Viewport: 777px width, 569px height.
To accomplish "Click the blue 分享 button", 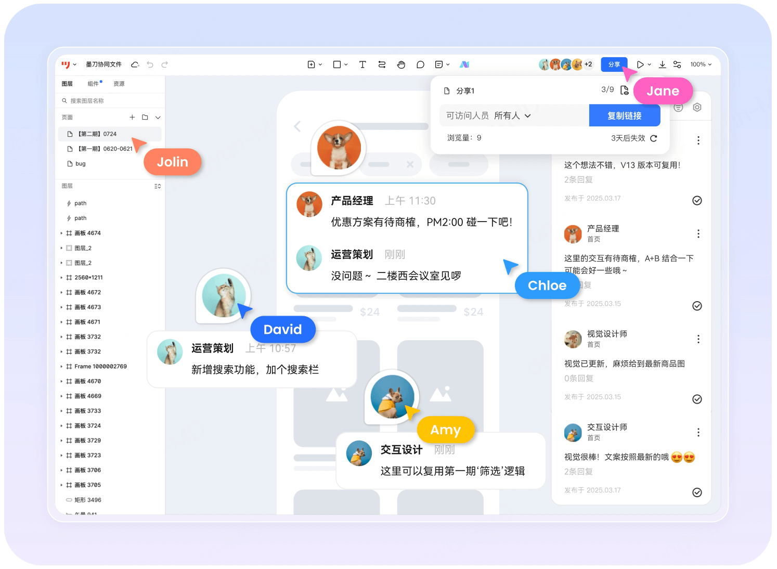I will tap(614, 64).
